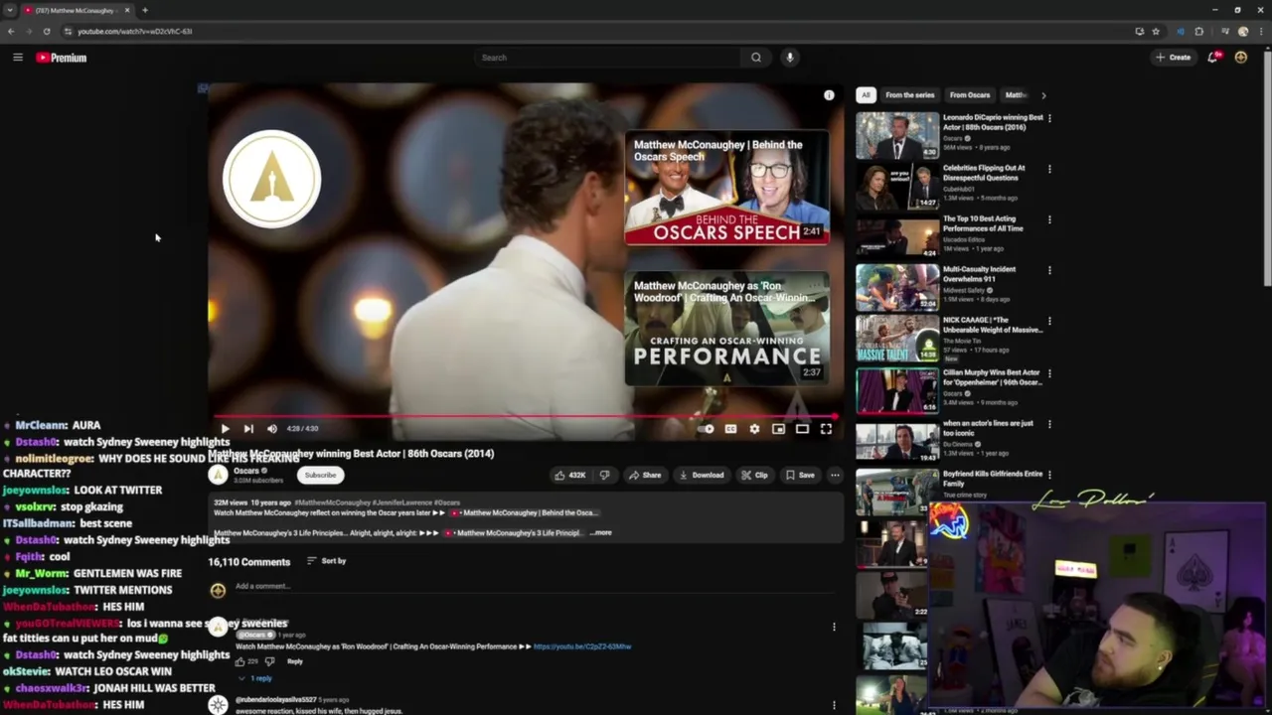Select the From the series chip
Viewport: 1272px width, 715px height.
[x=910, y=95]
